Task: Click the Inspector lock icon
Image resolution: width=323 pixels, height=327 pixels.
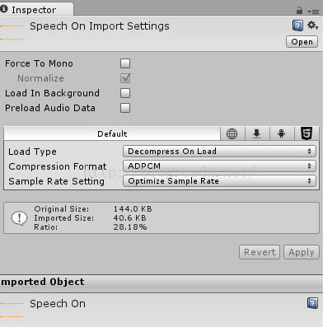Action: tap(299, 11)
